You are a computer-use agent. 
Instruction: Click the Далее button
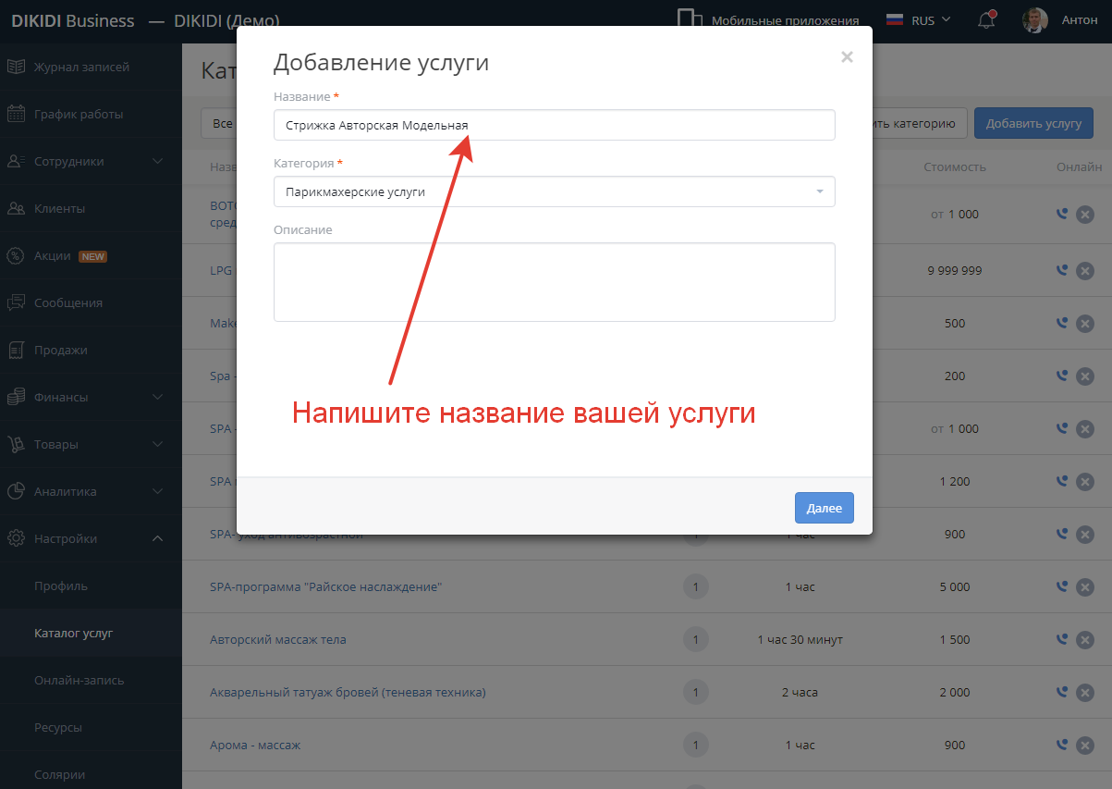click(824, 508)
